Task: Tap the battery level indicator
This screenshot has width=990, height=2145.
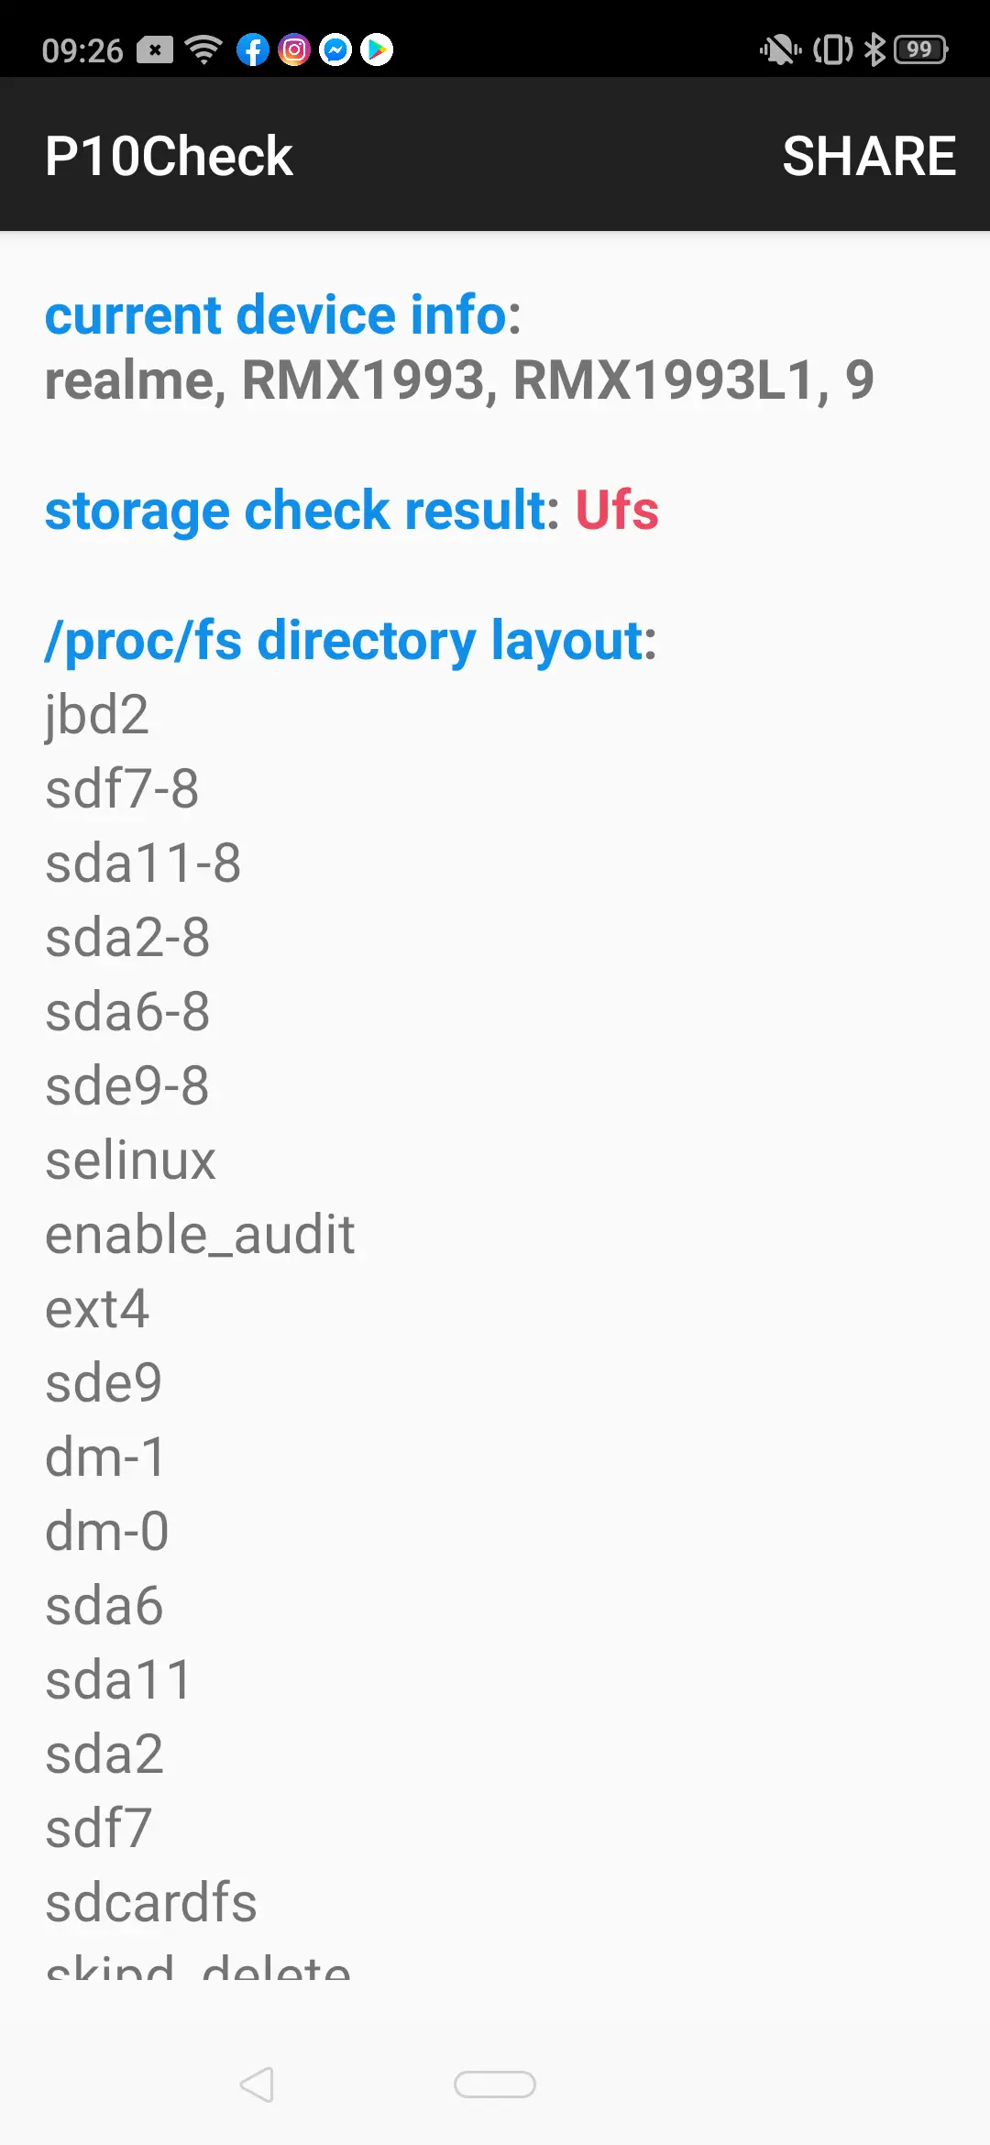Action: tap(921, 49)
